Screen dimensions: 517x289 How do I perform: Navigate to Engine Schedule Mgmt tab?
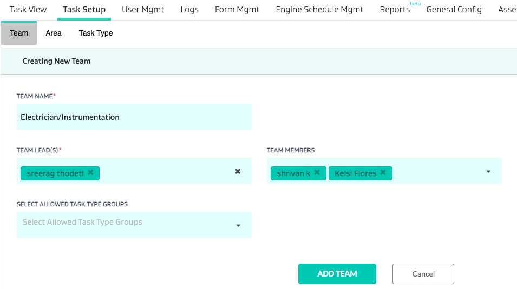click(x=319, y=10)
